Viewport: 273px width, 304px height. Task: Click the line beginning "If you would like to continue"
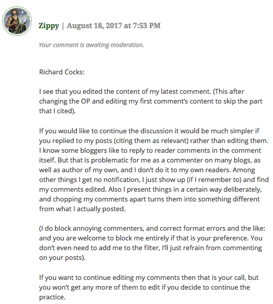click(149, 131)
